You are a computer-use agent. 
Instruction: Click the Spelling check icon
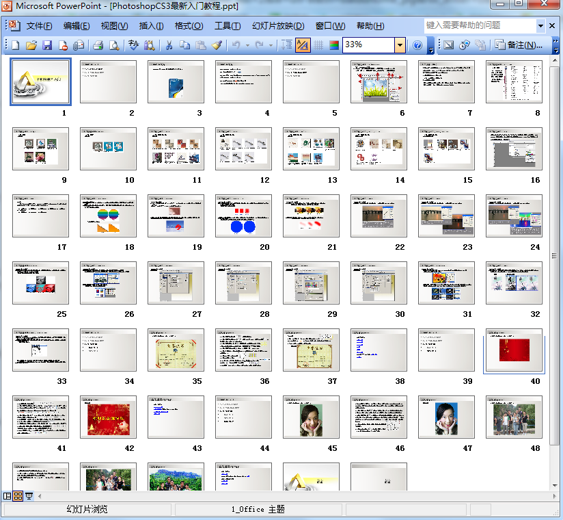pos(133,45)
